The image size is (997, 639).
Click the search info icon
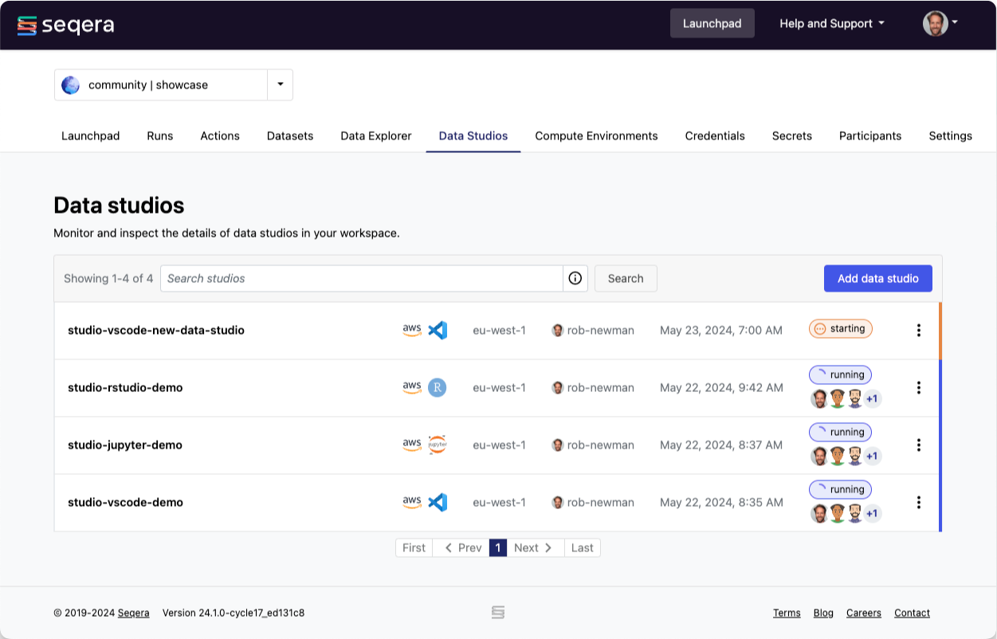575,279
